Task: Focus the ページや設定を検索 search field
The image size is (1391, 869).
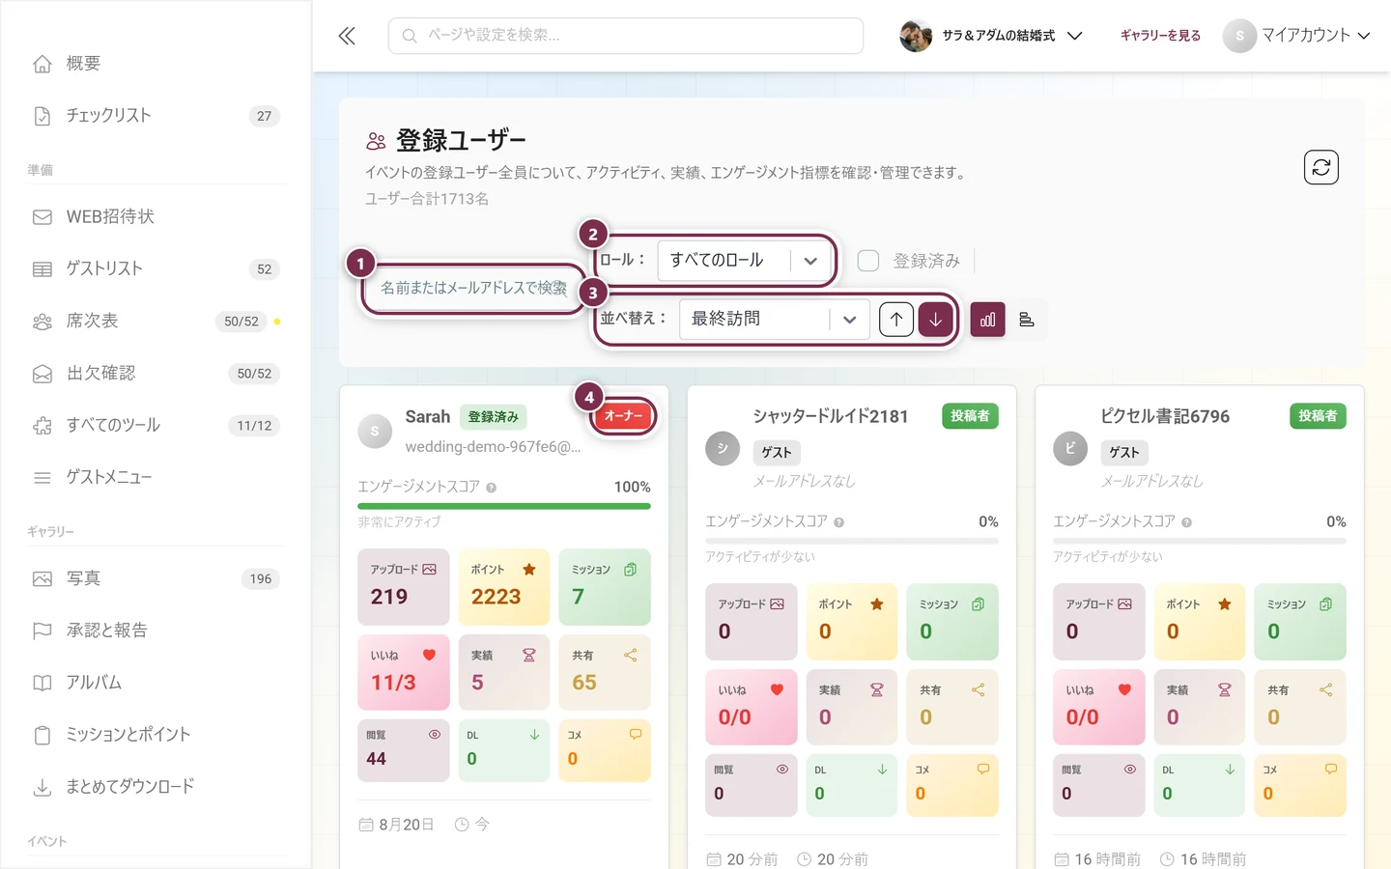Action: tap(626, 36)
